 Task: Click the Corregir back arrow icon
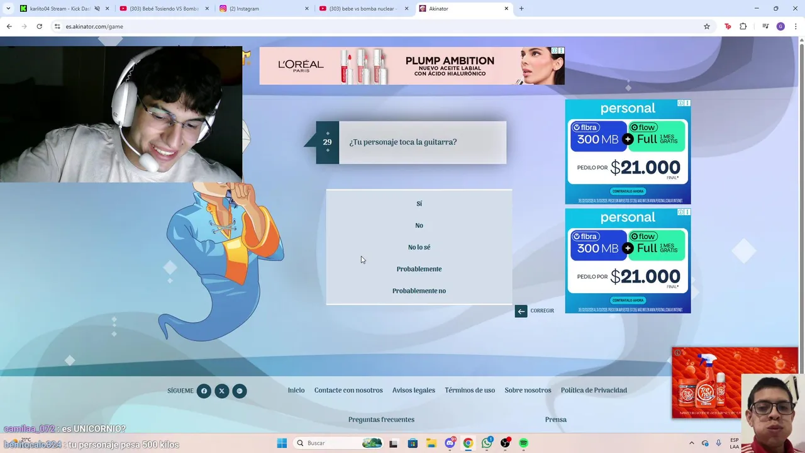(521, 311)
